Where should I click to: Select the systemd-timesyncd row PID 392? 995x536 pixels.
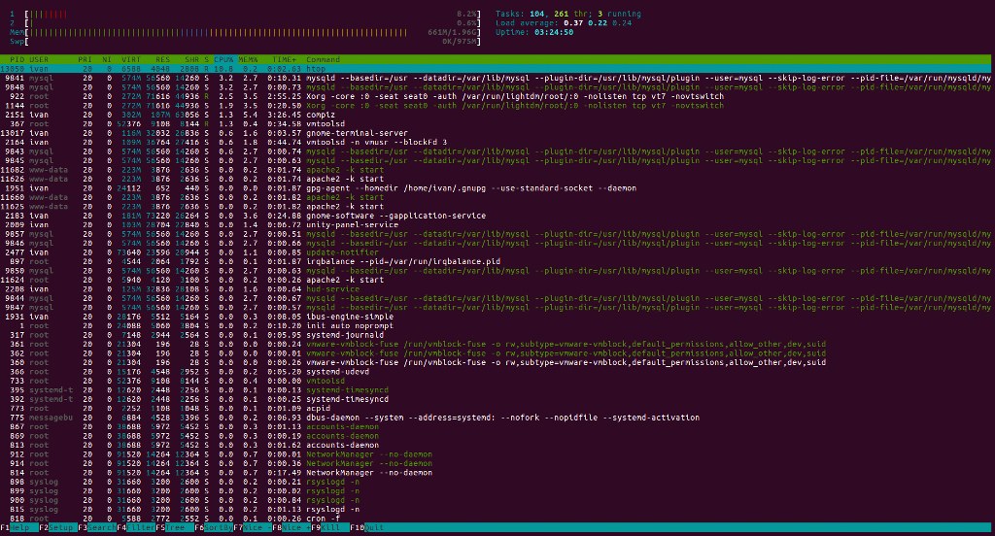497,399
